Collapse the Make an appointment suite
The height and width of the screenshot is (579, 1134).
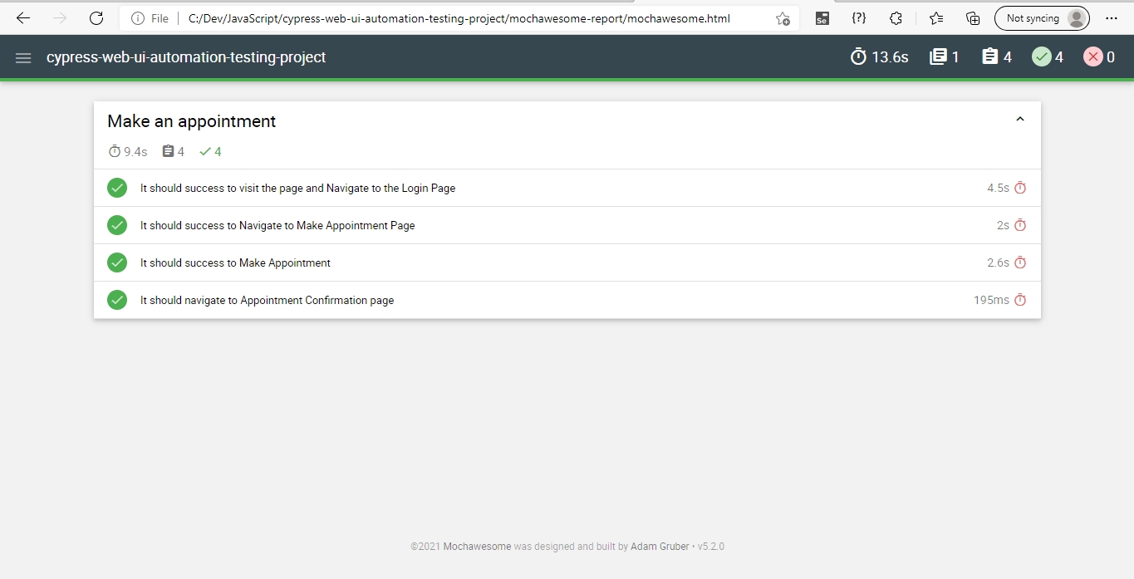pos(1020,120)
